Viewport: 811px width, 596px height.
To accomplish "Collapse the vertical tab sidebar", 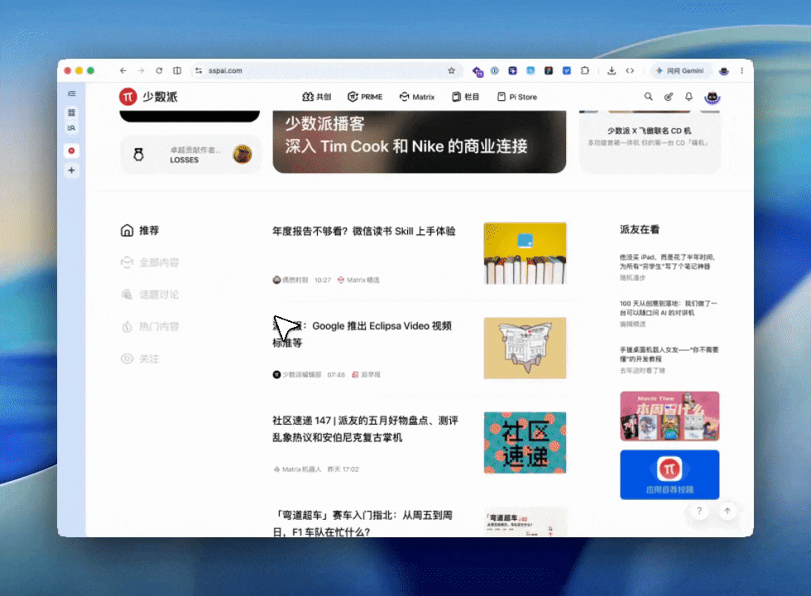I will tap(71, 94).
